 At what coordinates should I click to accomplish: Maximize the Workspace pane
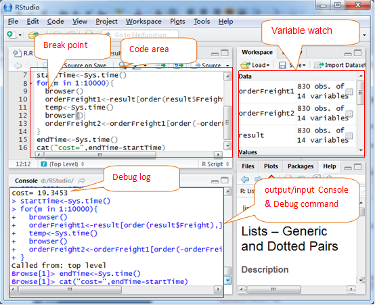[357, 53]
